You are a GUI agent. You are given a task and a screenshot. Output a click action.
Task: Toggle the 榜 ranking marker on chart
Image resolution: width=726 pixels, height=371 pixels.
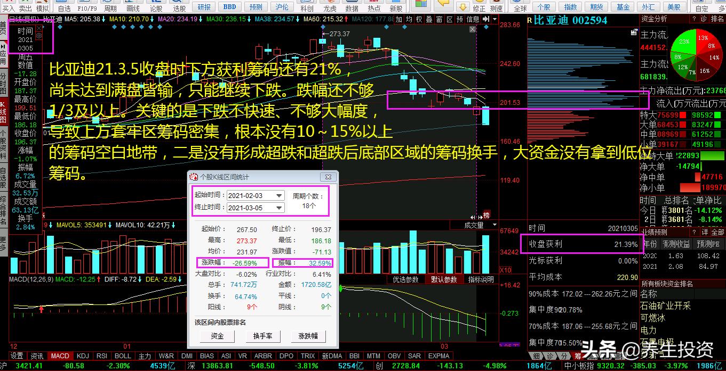tap(486, 215)
